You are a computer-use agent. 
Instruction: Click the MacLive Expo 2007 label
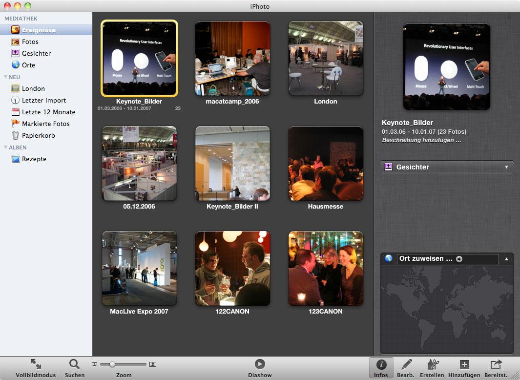(x=139, y=312)
